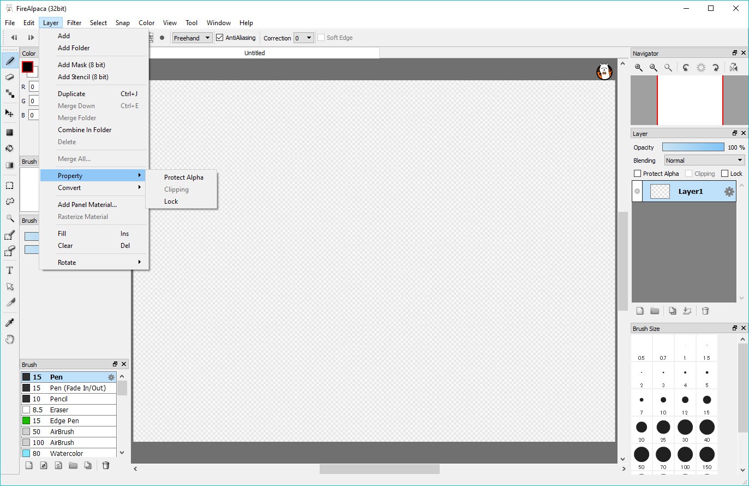
Task: Delete the layer using the Layer panel trash icon
Action: (705, 311)
